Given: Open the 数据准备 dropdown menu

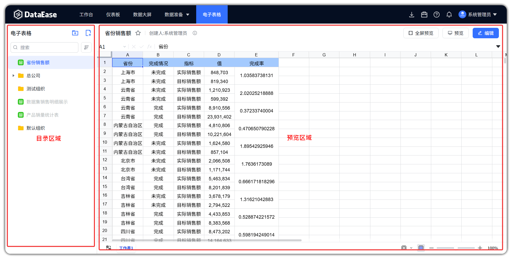Looking at the screenshot, I should coord(177,15).
